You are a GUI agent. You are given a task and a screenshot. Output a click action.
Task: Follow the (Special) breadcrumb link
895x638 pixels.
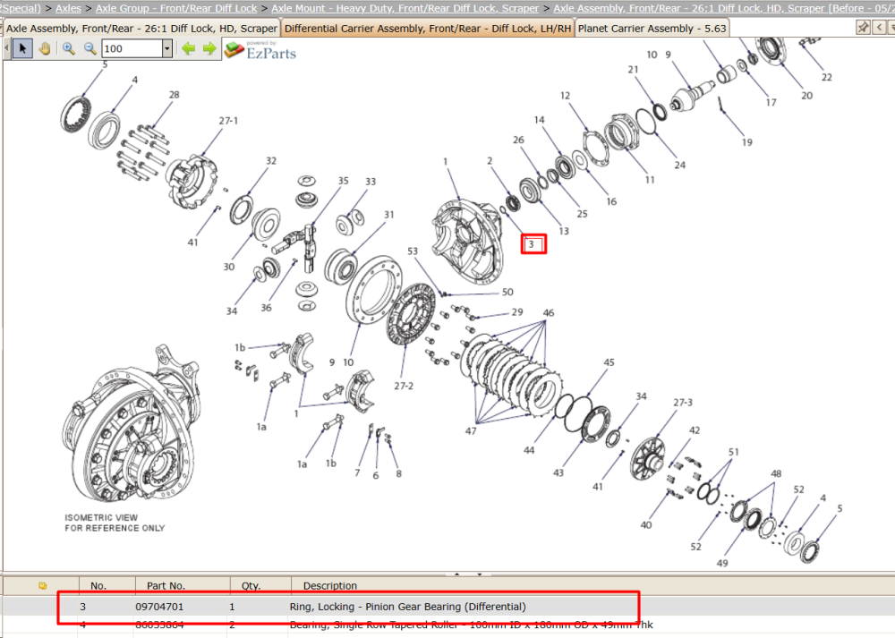pos(21,8)
